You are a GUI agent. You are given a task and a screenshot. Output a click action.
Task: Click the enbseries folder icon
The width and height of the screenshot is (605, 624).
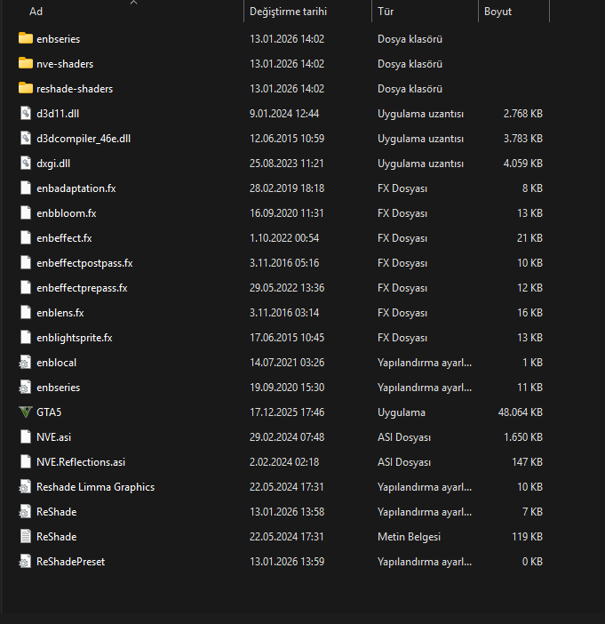click(x=26, y=38)
